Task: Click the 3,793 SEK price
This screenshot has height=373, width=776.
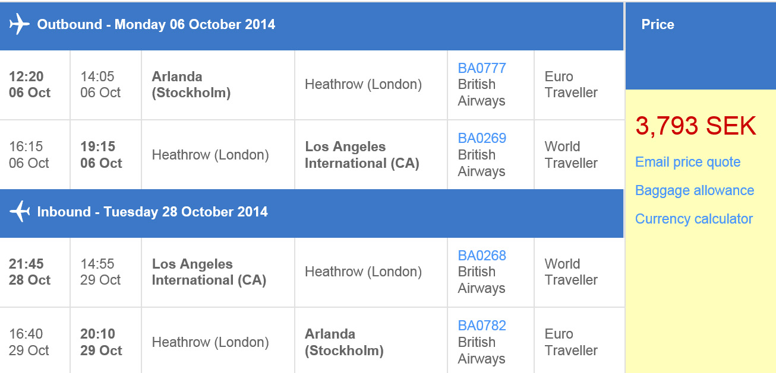Action: pyautogui.click(x=695, y=126)
